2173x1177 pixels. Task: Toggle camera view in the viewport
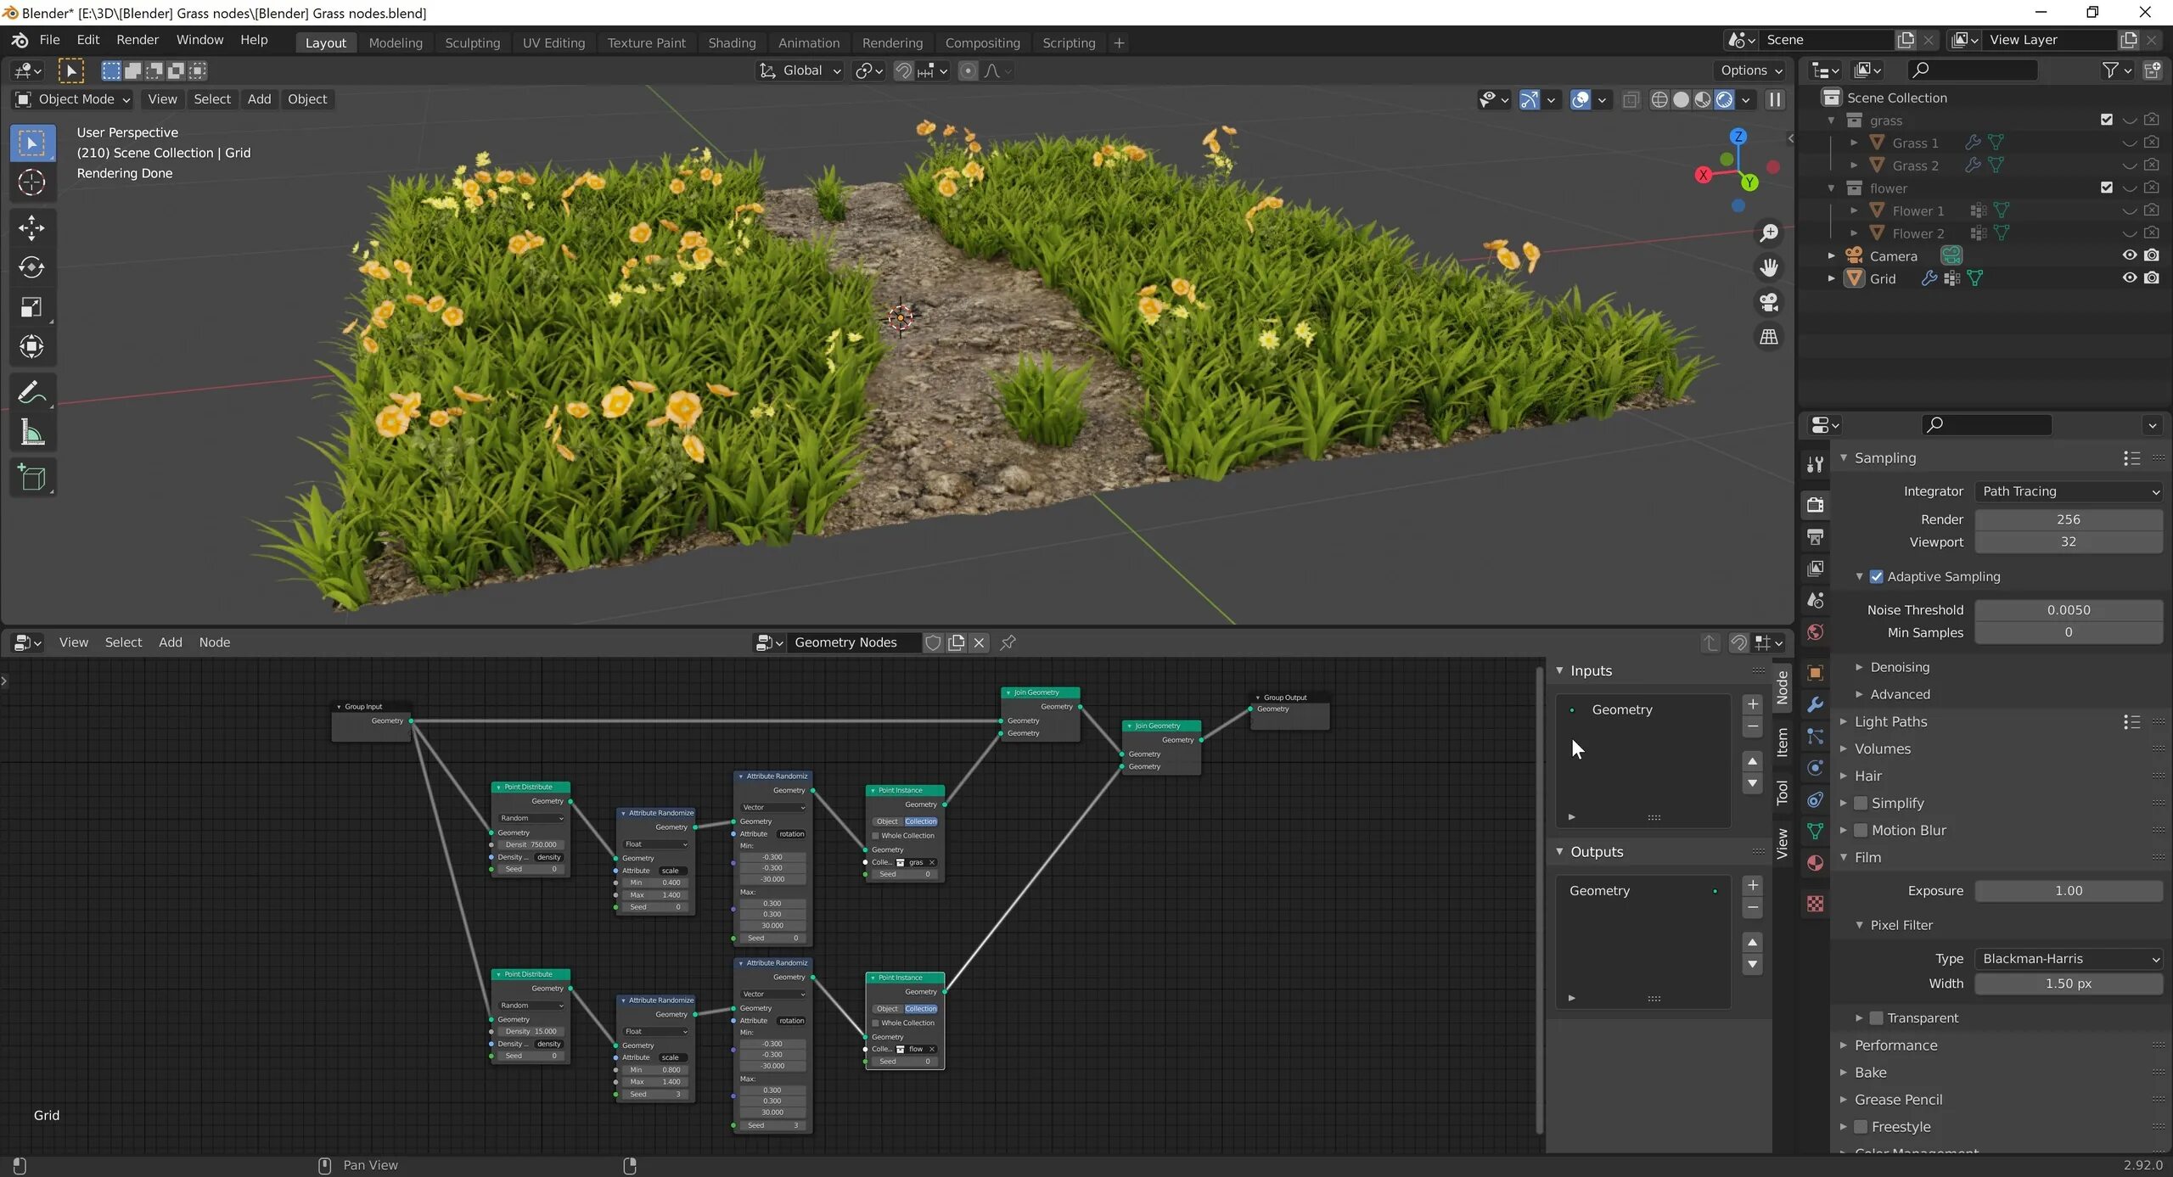click(x=1769, y=303)
